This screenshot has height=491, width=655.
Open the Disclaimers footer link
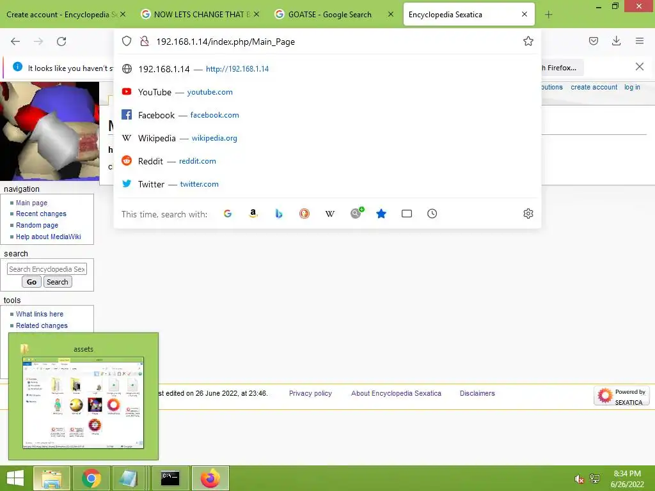pyautogui.click(x=477, y=393)
